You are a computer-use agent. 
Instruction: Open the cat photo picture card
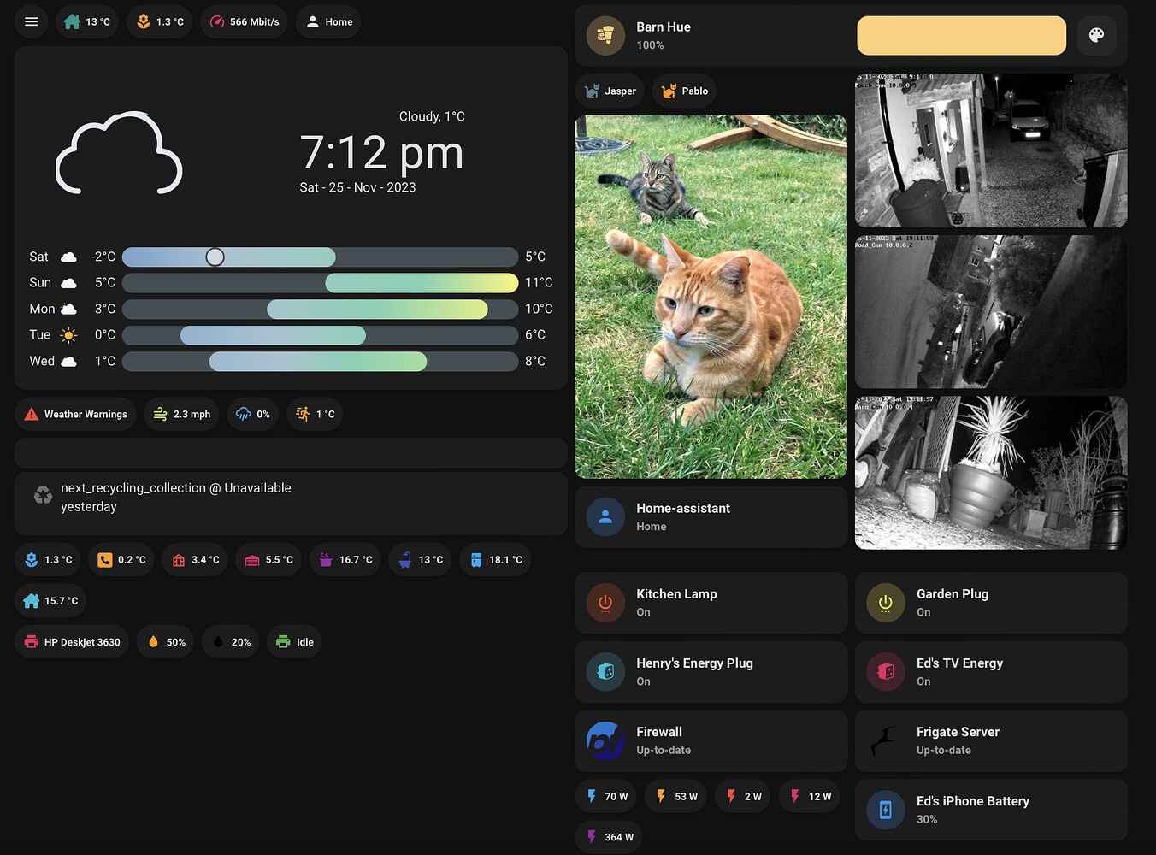click(711, 297)
